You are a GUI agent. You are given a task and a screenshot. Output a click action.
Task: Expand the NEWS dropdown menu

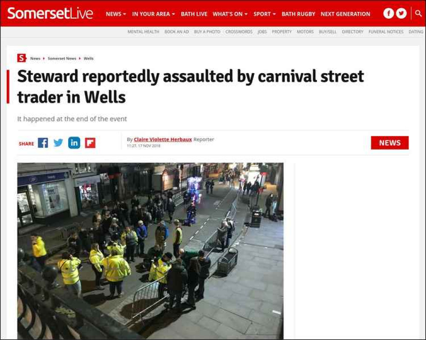(116, 14)
